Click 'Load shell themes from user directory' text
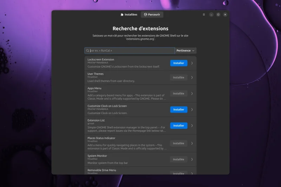The height and width of the screenshot is (187, 281). [111, 81]
